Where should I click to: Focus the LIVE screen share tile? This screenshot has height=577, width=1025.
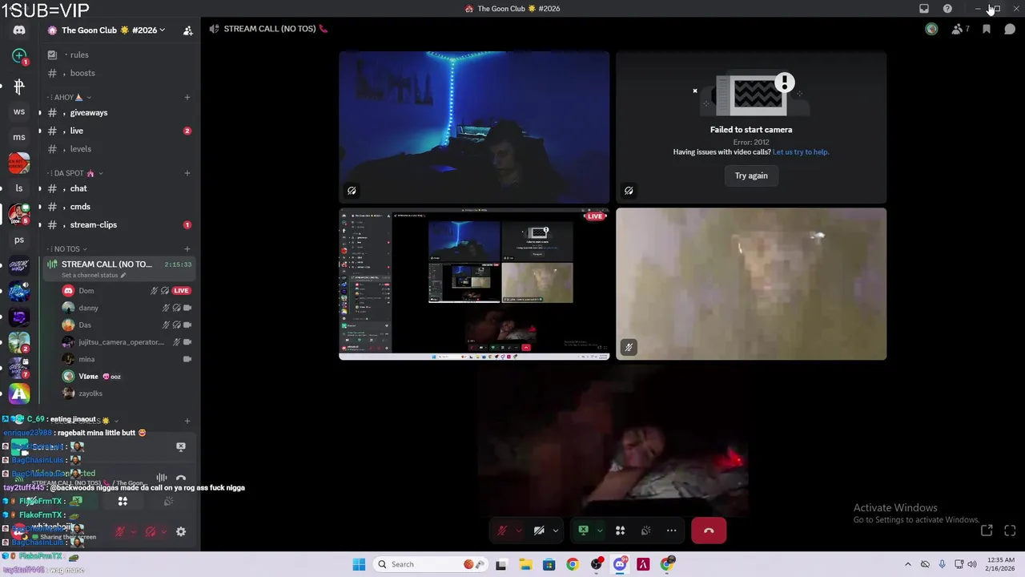click(x=474, y=284)
